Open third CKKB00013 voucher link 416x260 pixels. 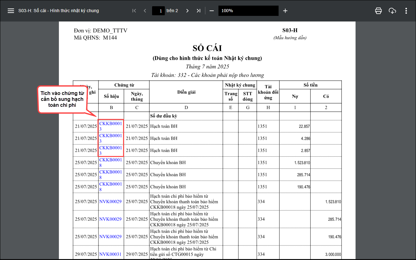coord(111,148)
